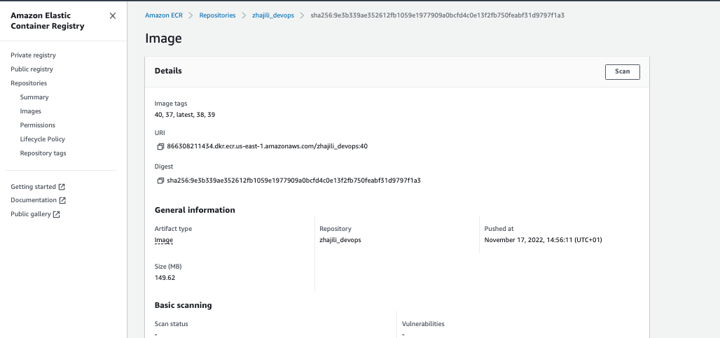Click the Vulnerabilities label
Screen dimensions: 720x338
pyautogui.click(x=423, y=324)
